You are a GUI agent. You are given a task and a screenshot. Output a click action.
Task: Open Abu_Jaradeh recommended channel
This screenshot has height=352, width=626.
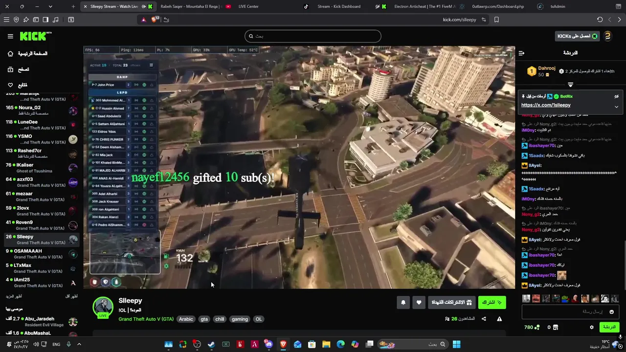[42, 322]
